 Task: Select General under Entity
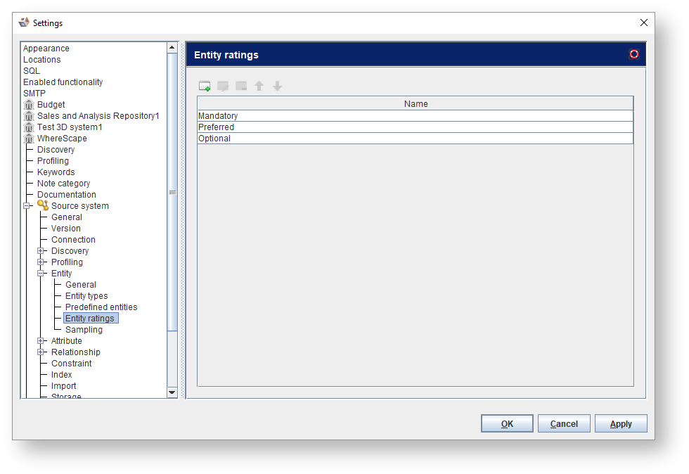[x=80, y=285]
